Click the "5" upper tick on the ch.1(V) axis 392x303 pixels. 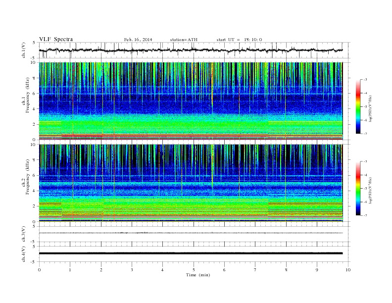coord(35,43)
